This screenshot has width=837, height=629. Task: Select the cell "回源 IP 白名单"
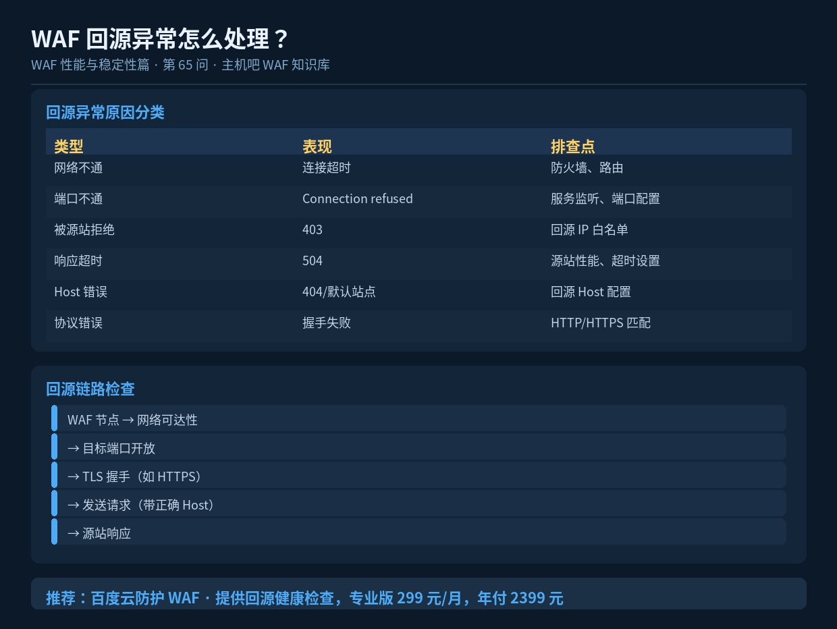tap(590, 230)
